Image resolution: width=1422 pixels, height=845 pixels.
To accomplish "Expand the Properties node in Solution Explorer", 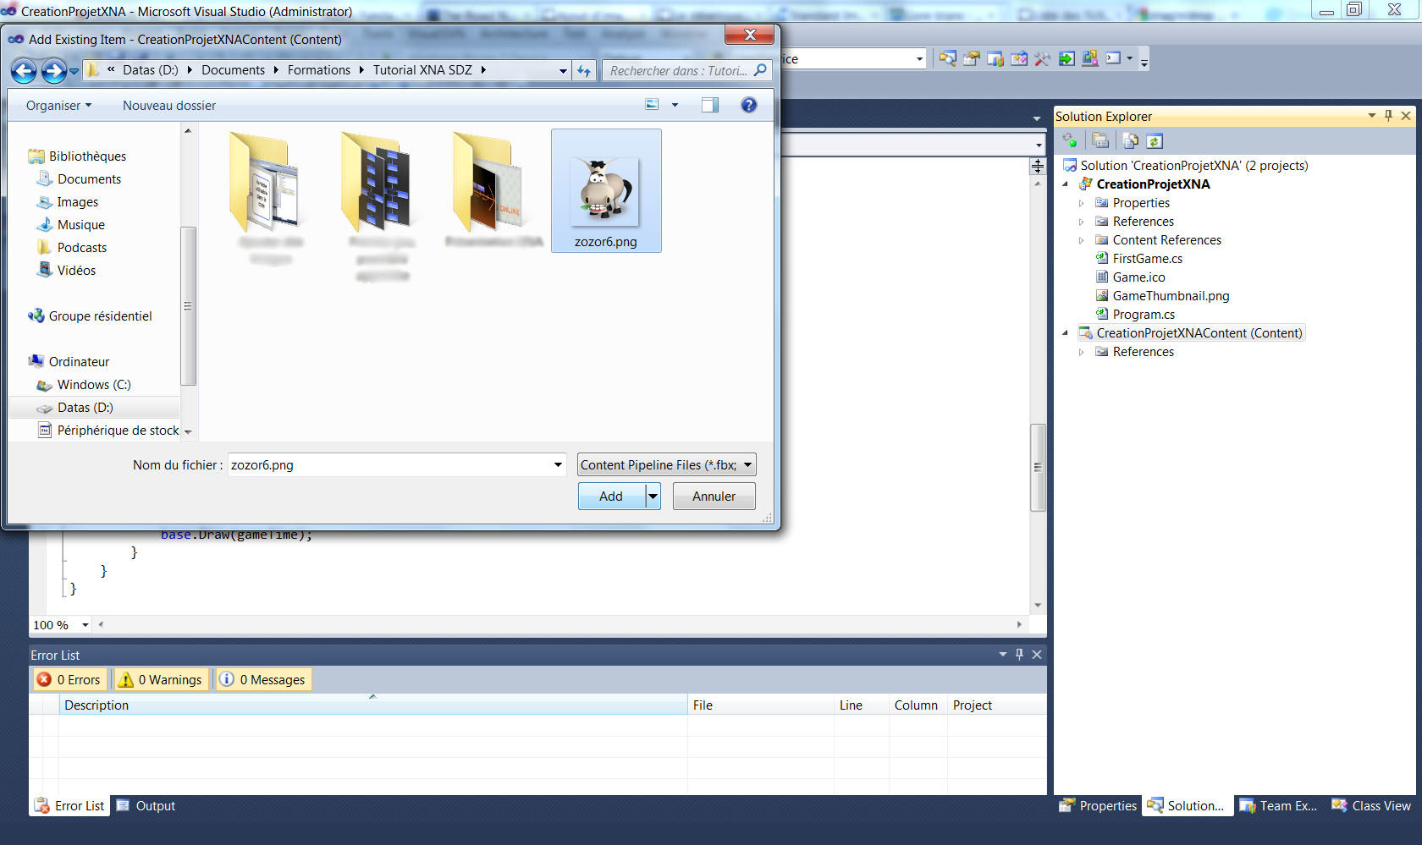I will [1081, 203].
